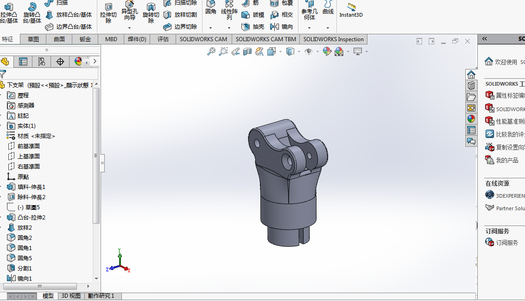Screen dimensions: 525x301
Task: Open View Orientation dropdown
Action: [x=281, y=51]
